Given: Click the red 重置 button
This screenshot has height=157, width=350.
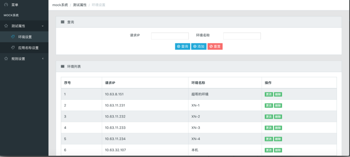Looking at the screenshot, I should point(215,47).
